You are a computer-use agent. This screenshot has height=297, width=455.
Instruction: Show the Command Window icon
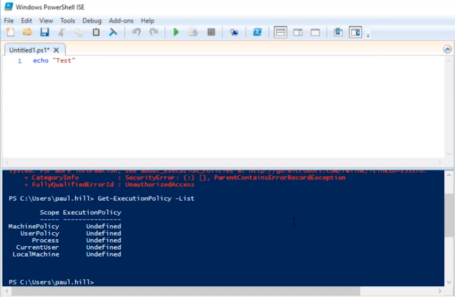(338, 32)
